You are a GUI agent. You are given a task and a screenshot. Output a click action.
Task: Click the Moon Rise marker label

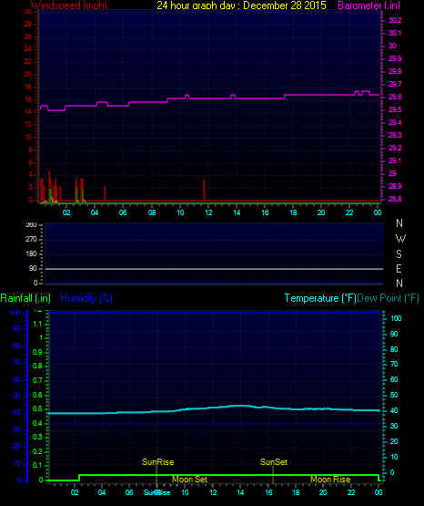click(330, 480)
